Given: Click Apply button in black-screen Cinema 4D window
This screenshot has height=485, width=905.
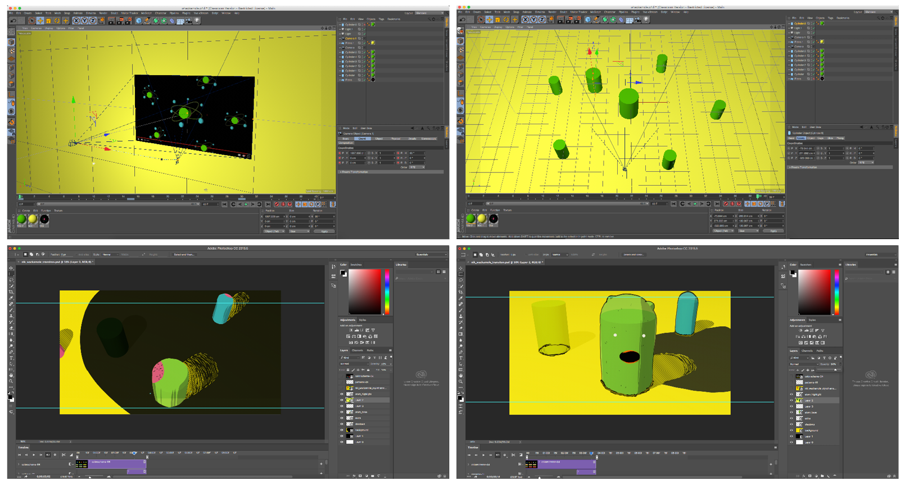Looking at the screenshot, I should 324,231.
